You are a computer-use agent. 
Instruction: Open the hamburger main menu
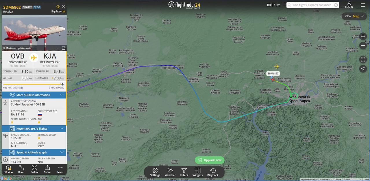click(363, 5)
